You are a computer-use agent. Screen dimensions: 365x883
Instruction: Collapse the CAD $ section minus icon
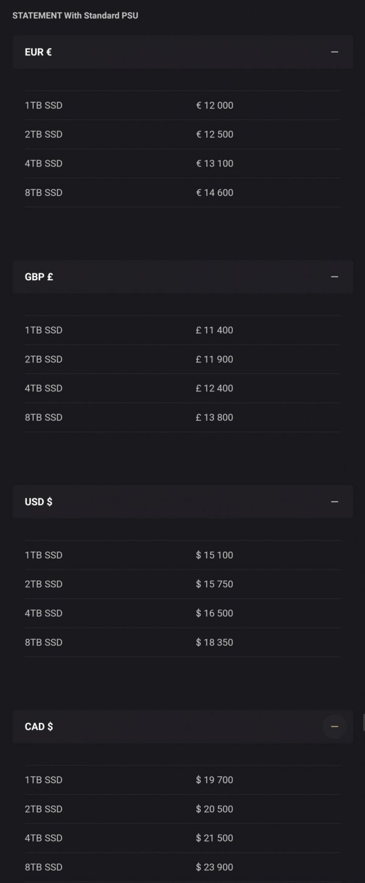(335, 726)
